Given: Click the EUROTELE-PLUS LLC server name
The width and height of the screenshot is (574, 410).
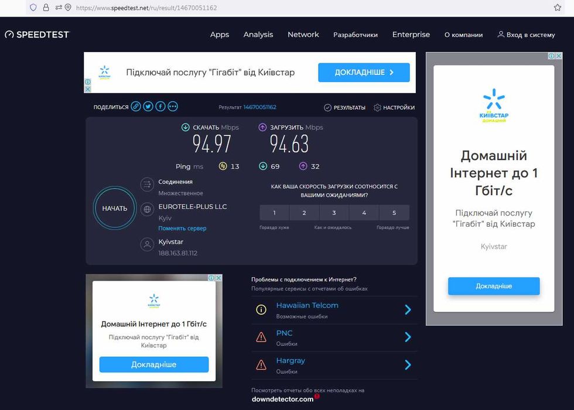Looking at the screenshot, I should (x=193, y=206).
